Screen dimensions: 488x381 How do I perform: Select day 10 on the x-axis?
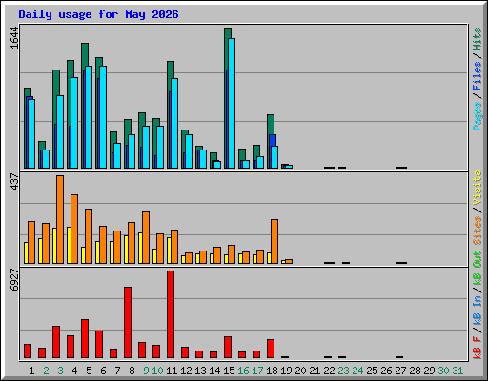[157, 371]
